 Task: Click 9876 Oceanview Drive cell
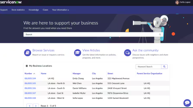118,93
